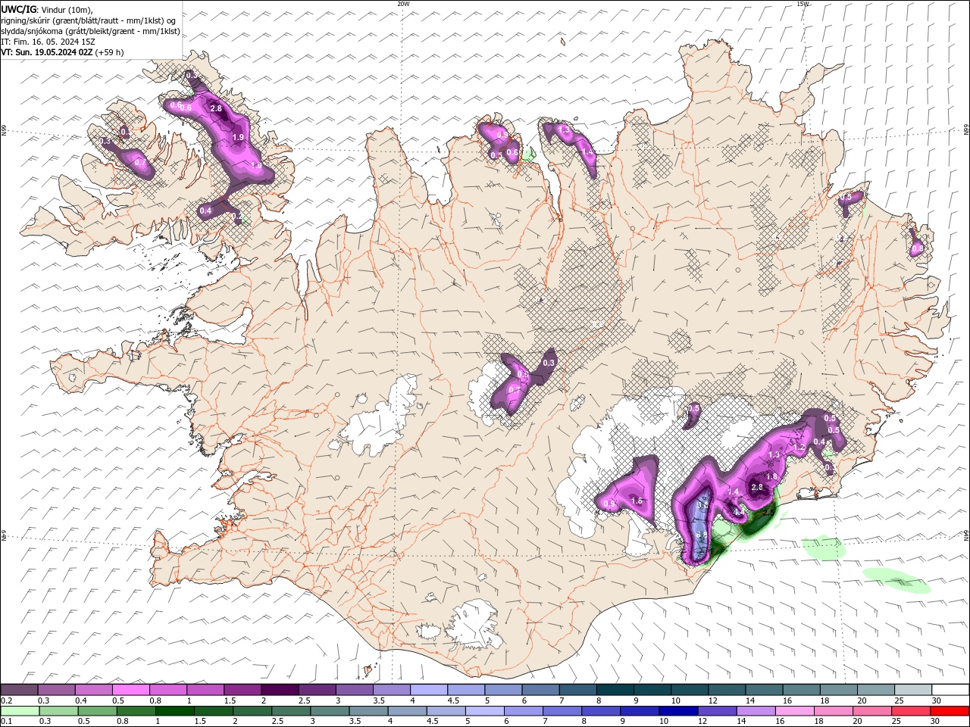This screenshot has width=970, height=727.
Task: Click the '30' label under the snow legend
Action: coord(936,700)
